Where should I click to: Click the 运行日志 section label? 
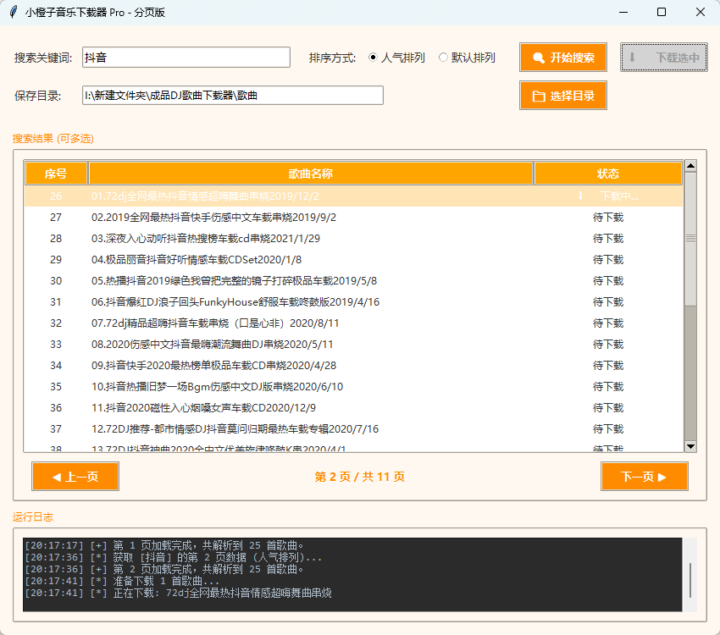(33, 517)
